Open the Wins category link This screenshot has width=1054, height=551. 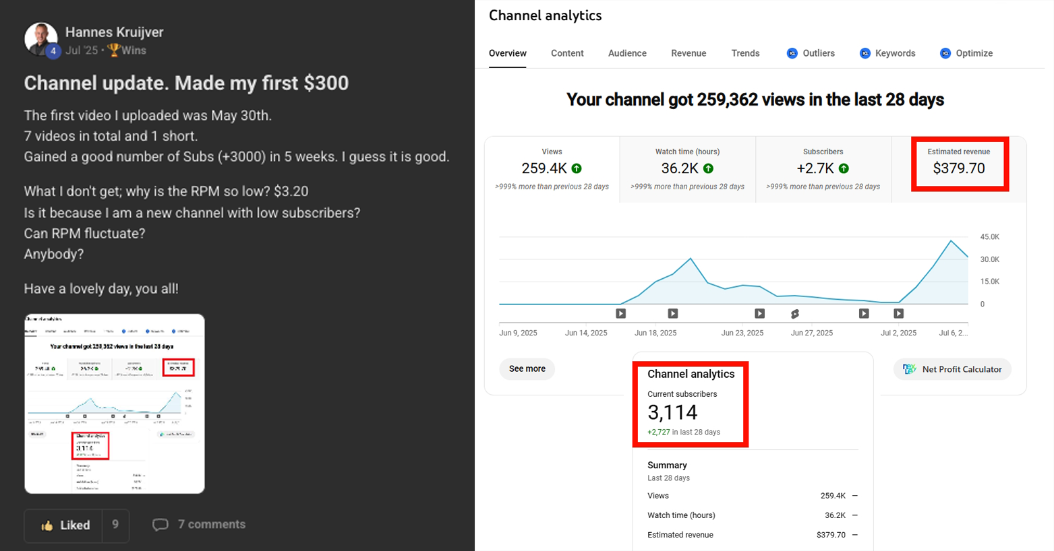point(134,50)
